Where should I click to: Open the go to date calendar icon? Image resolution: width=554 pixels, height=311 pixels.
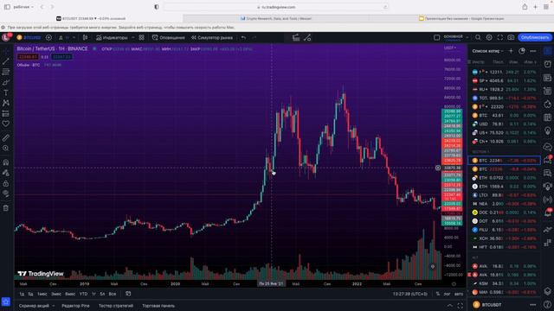click(128, 294)
